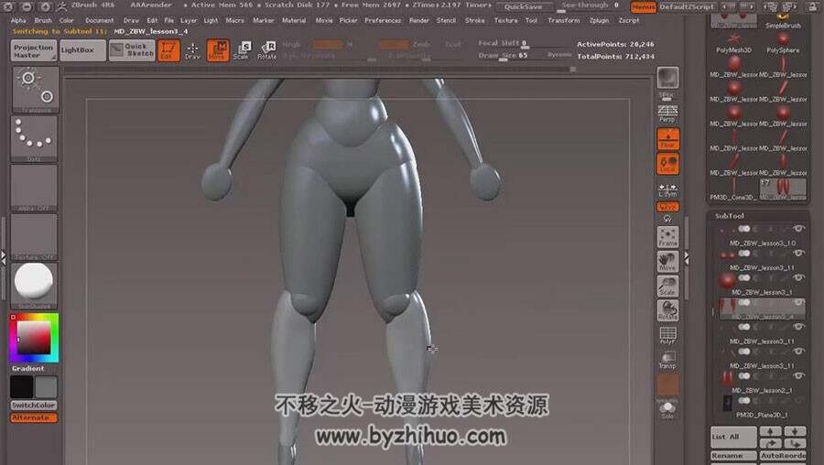Open the Zplugin menu
The height and width of the screenshot is (465, 824).
click(x=599, y=20)
